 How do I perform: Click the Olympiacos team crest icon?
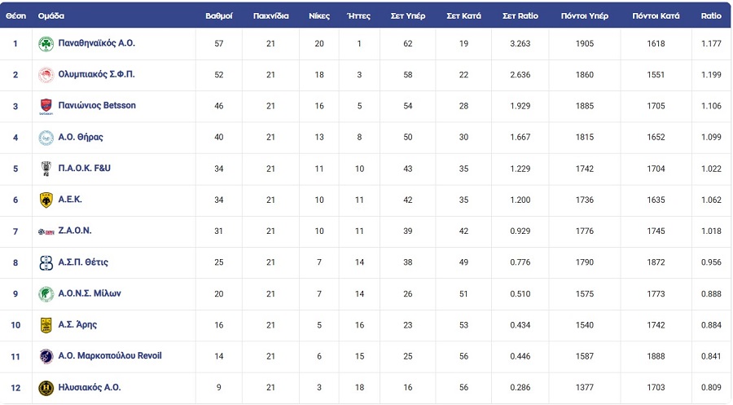pos(46,74)
